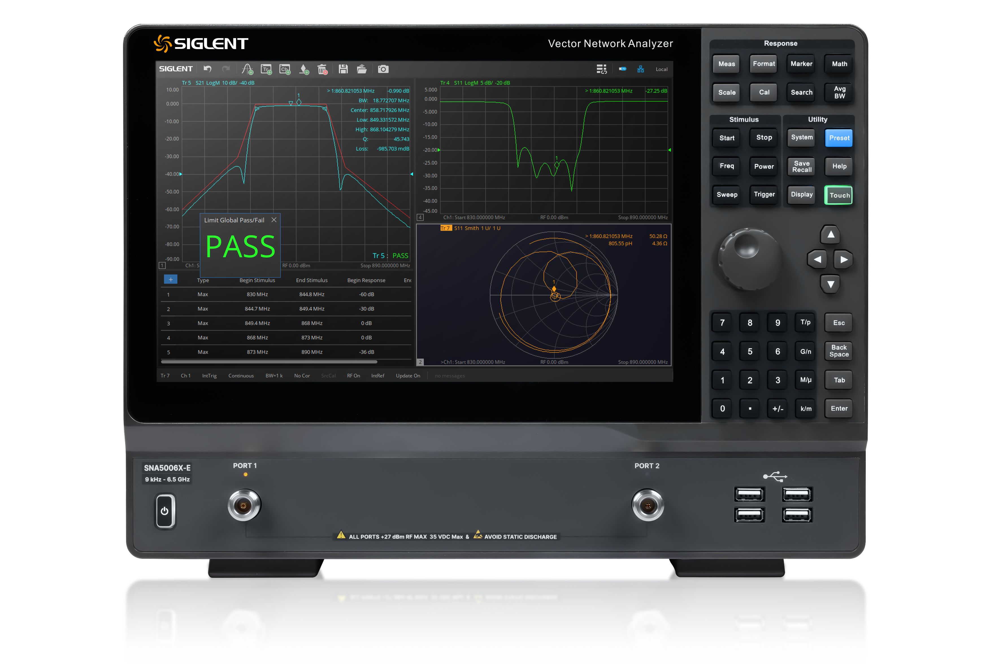Click the limit table horizontal scrollbar
1001x667 pixels.
point(269,362)
